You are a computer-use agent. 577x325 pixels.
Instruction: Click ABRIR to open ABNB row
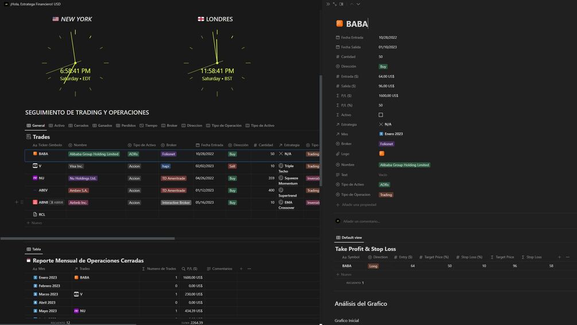[57, 203]
